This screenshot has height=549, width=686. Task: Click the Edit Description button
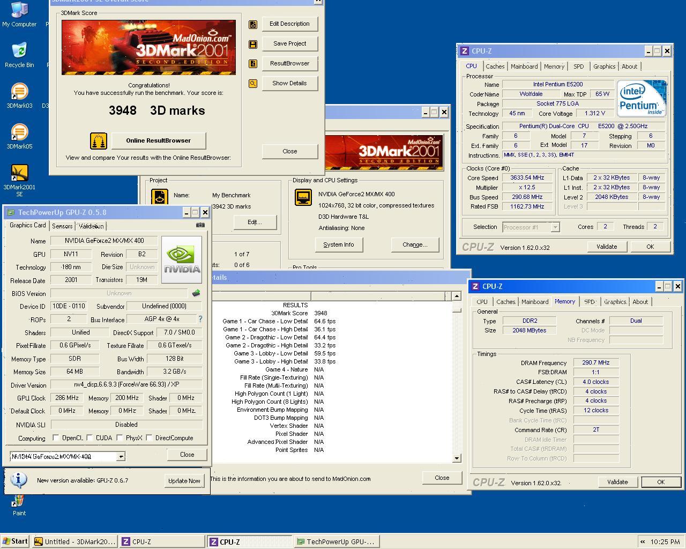(289, 24)
